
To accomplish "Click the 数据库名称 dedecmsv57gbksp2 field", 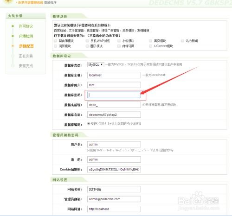I will (x=114, y=115).
